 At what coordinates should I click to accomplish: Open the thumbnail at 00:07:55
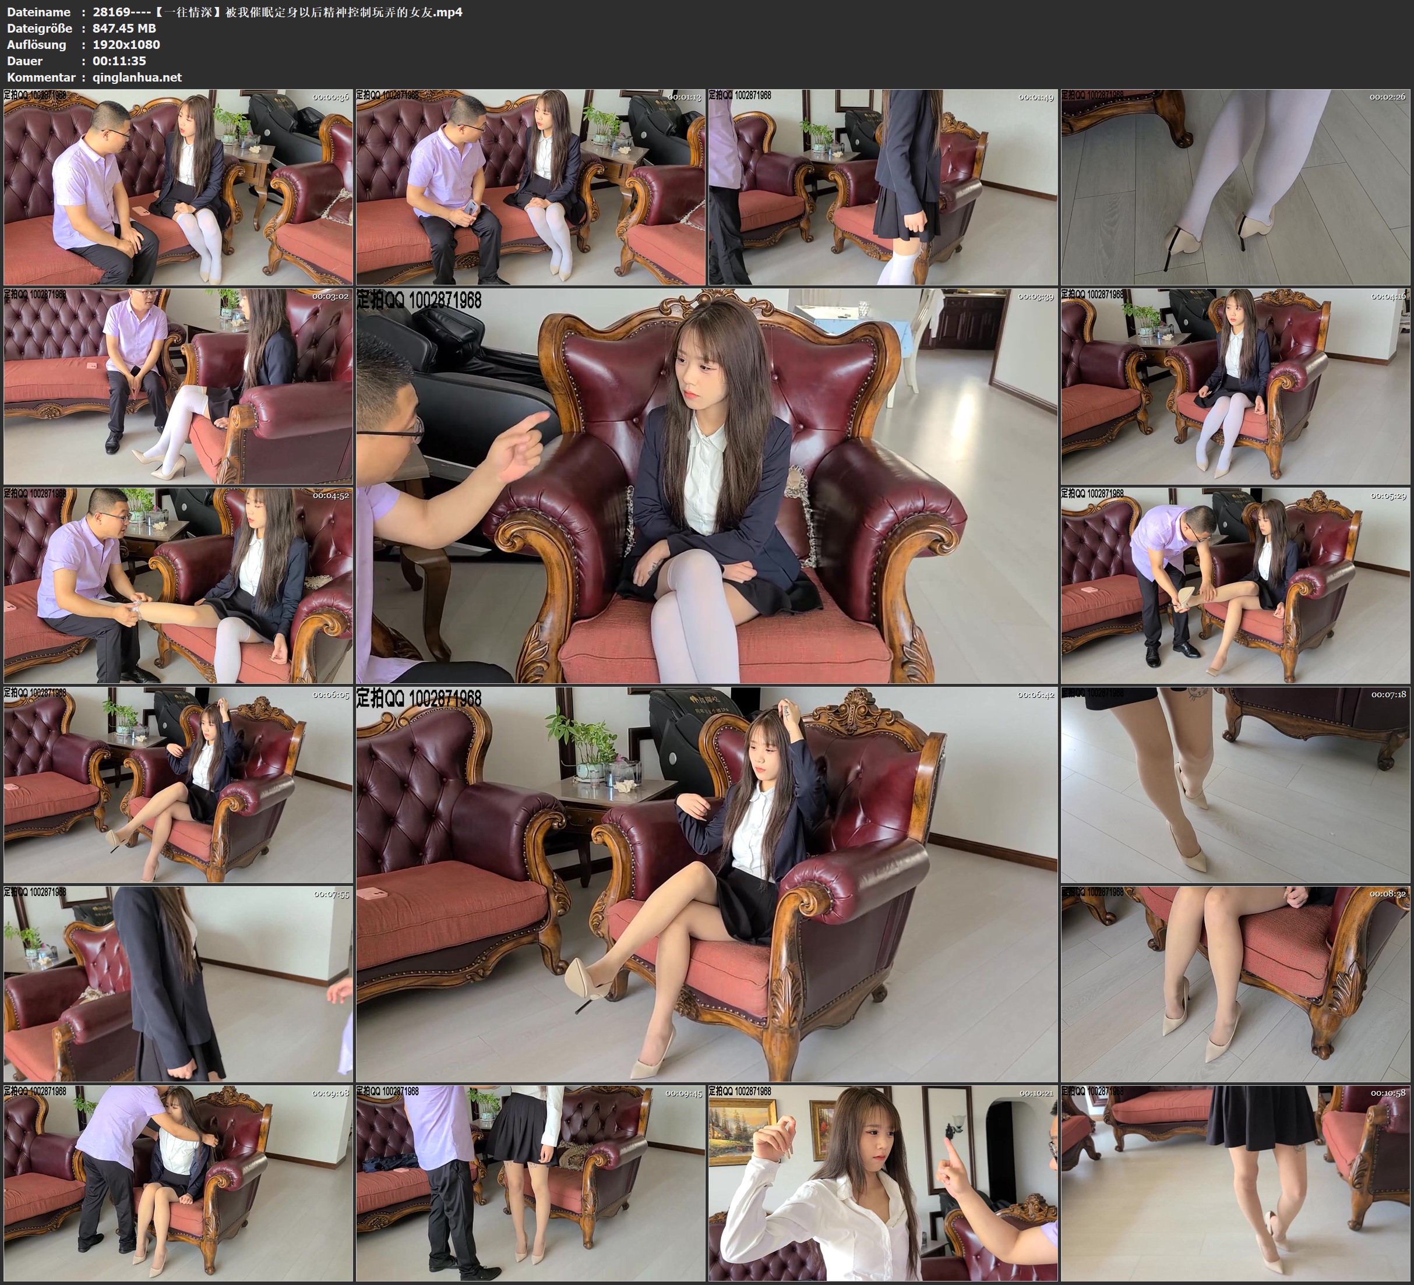pos(178,983)
